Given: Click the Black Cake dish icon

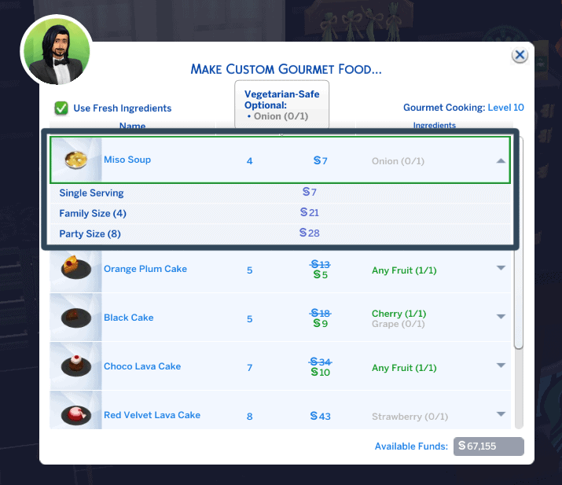Looking at the screenshot, I should [x=76, y=318].
